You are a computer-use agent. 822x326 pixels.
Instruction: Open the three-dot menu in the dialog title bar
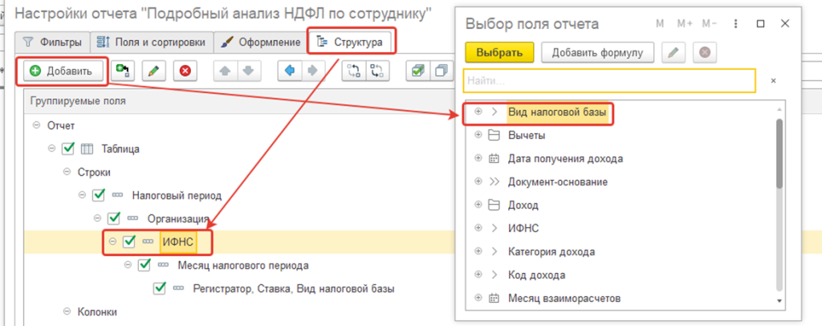point(736,23)
